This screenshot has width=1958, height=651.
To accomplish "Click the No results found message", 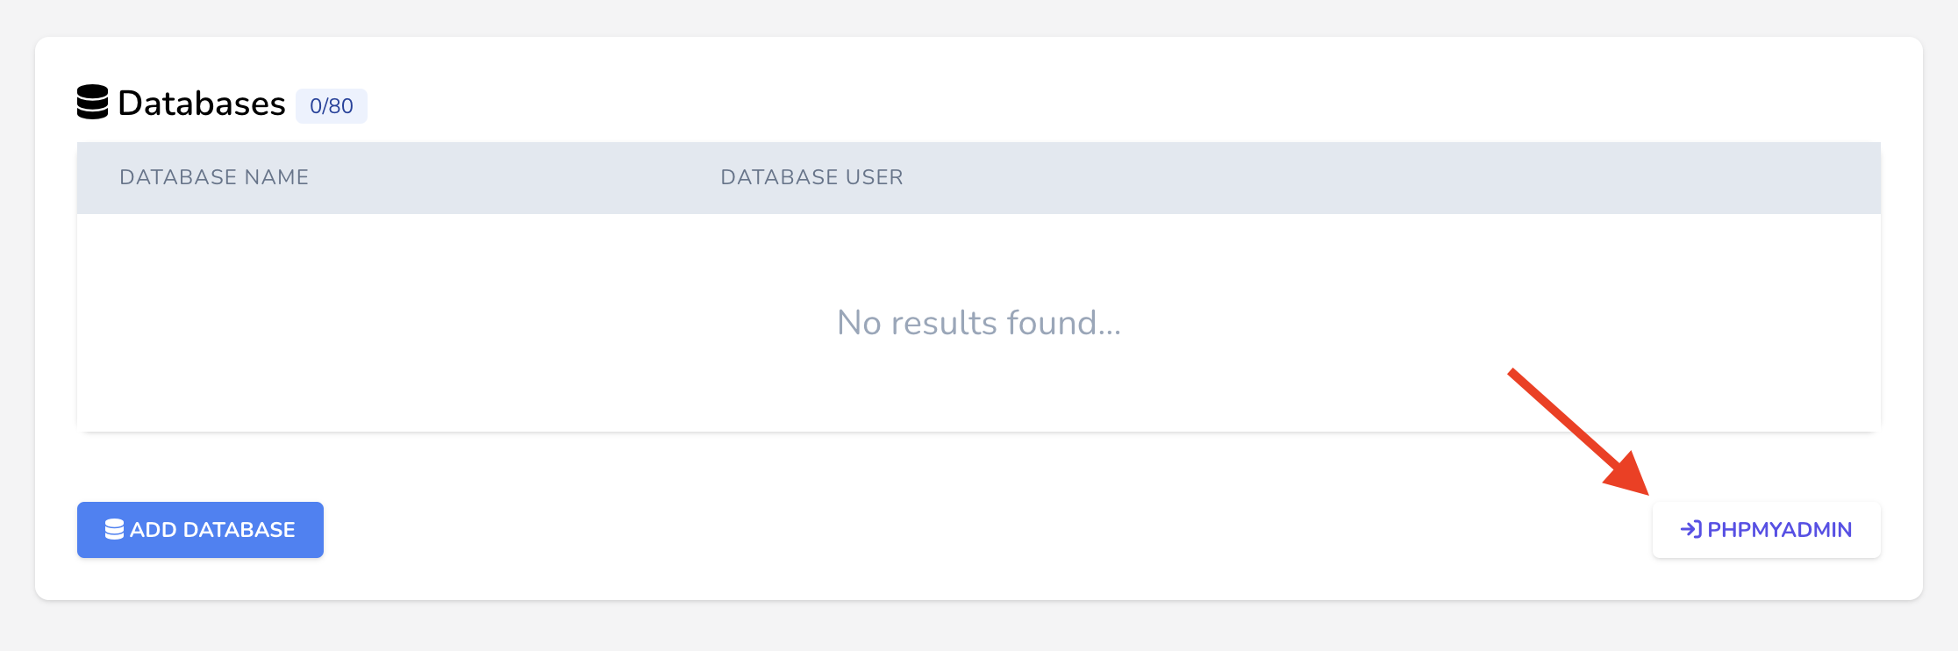I will point(979,323).
